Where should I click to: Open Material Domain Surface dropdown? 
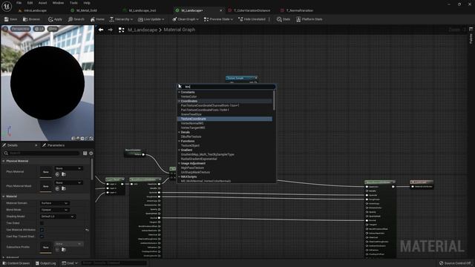pyautogui.click(x=54, y=203)
